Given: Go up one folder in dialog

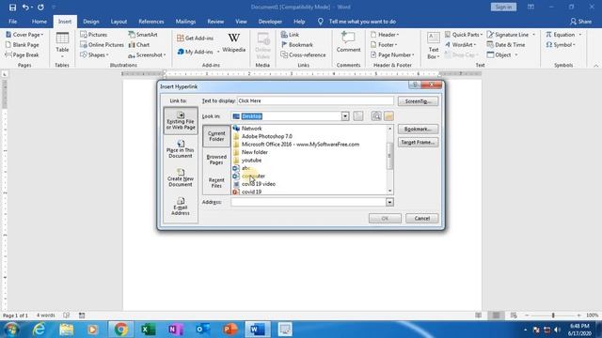Looking at the screenshot, I should pyautogui.click(x=357, y=116).
